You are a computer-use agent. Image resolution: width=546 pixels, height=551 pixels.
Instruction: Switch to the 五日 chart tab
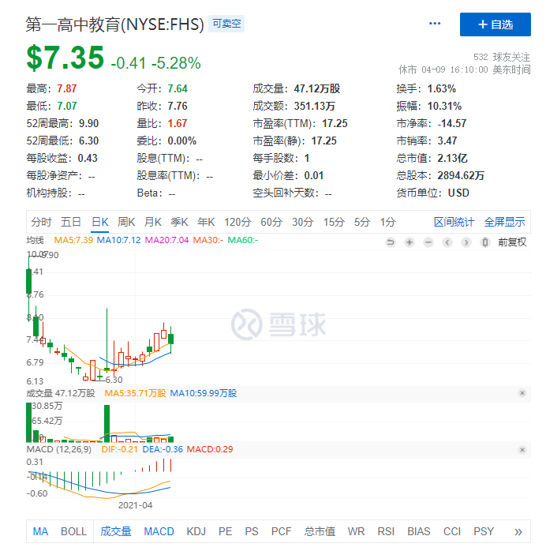point(71,222)
